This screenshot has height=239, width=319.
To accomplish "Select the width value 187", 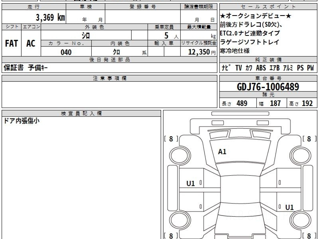I will point(275,103).
